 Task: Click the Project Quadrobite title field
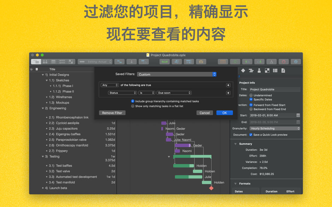coord(275,89)
